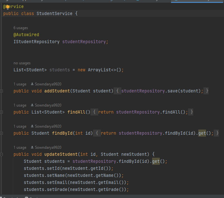Open the '1 usage' hint above addStudent

pyautogui.click(x=20, y=84)
